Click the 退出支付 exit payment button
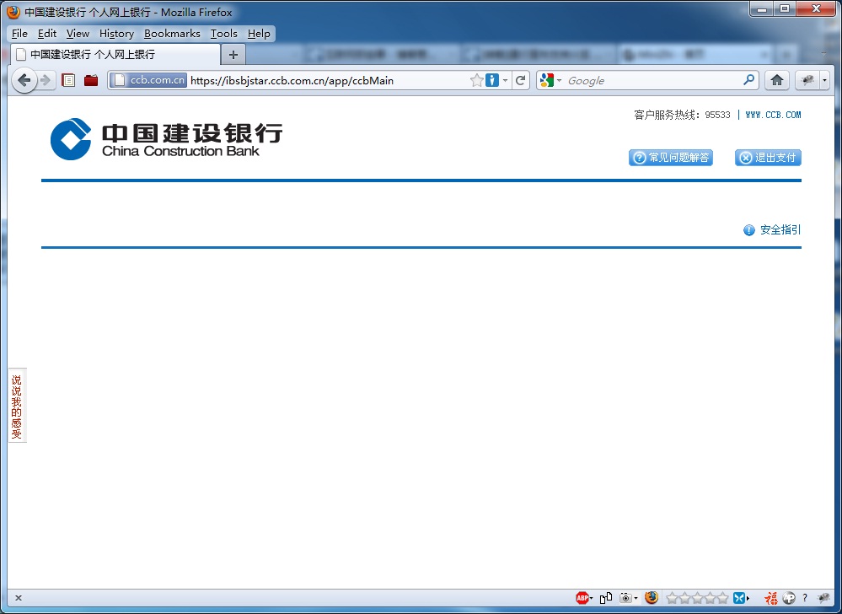842x614 pixels. 767,158
